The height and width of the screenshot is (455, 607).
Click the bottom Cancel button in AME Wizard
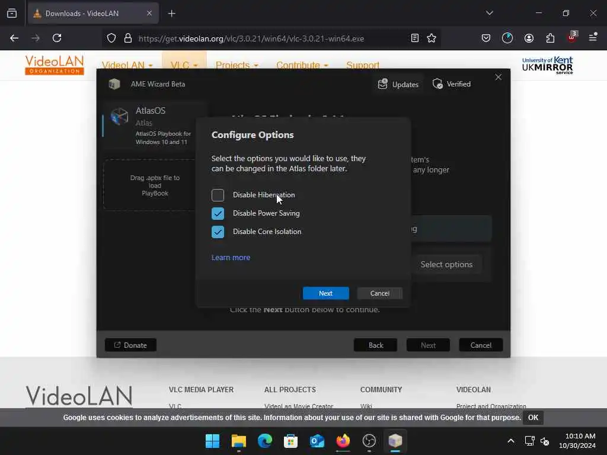click(481, 345)
